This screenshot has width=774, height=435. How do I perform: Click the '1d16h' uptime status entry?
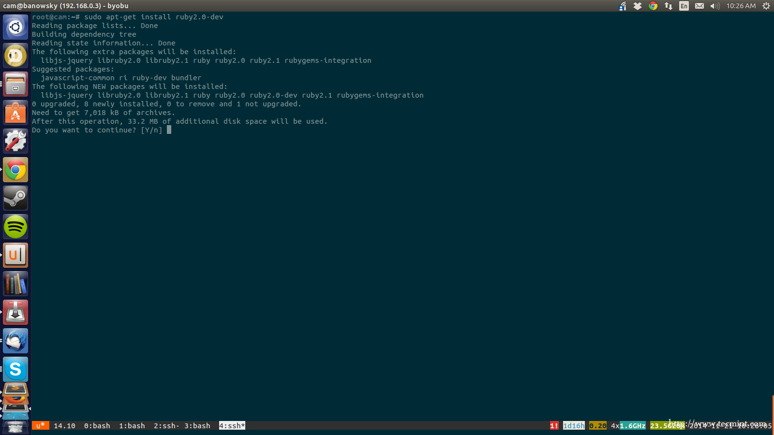[574, 426]
